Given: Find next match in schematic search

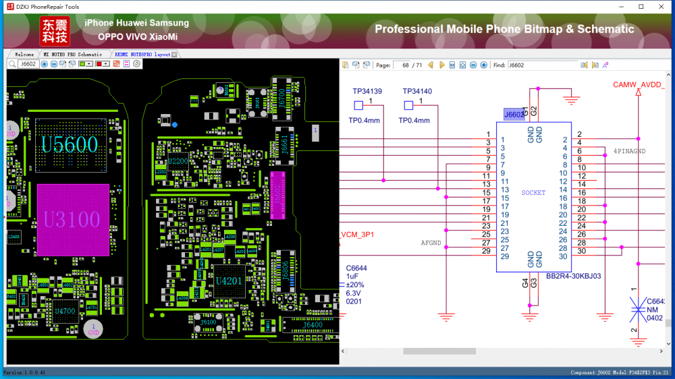Looking at the screenshot, I should pos(595,65).
